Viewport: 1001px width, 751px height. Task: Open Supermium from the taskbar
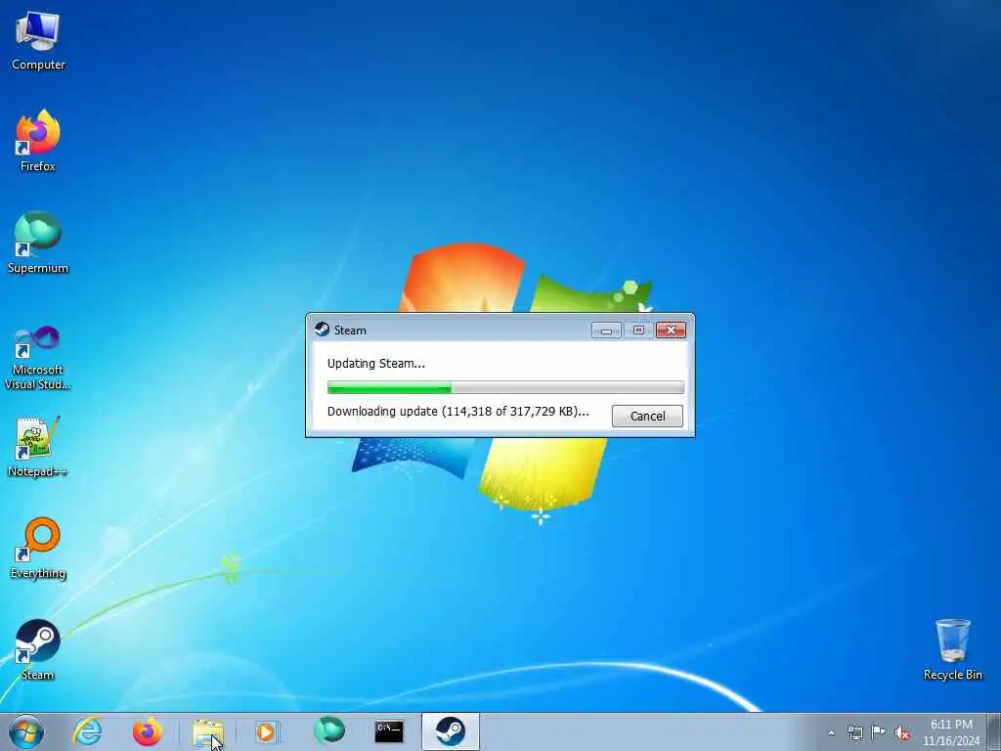[x=328, y=731]
